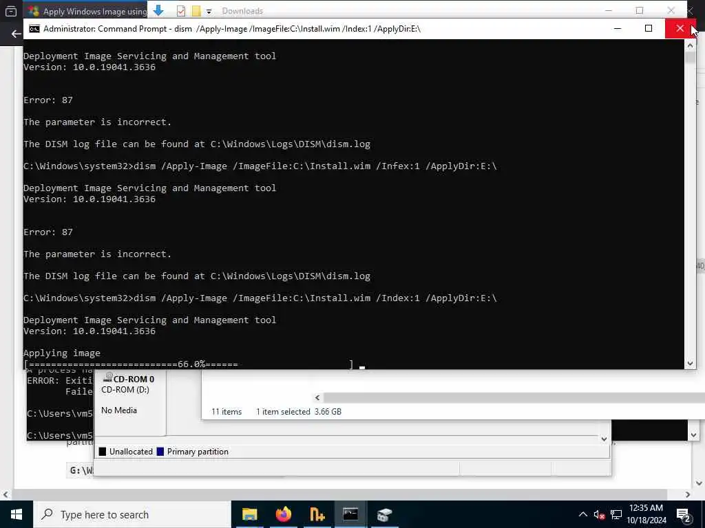705x528 pixels.
Task: Click the '11 items' status text
Action: coord(227,412)
